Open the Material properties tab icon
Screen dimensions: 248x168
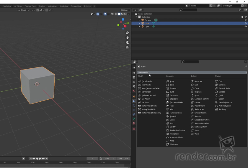click(134, 123)
